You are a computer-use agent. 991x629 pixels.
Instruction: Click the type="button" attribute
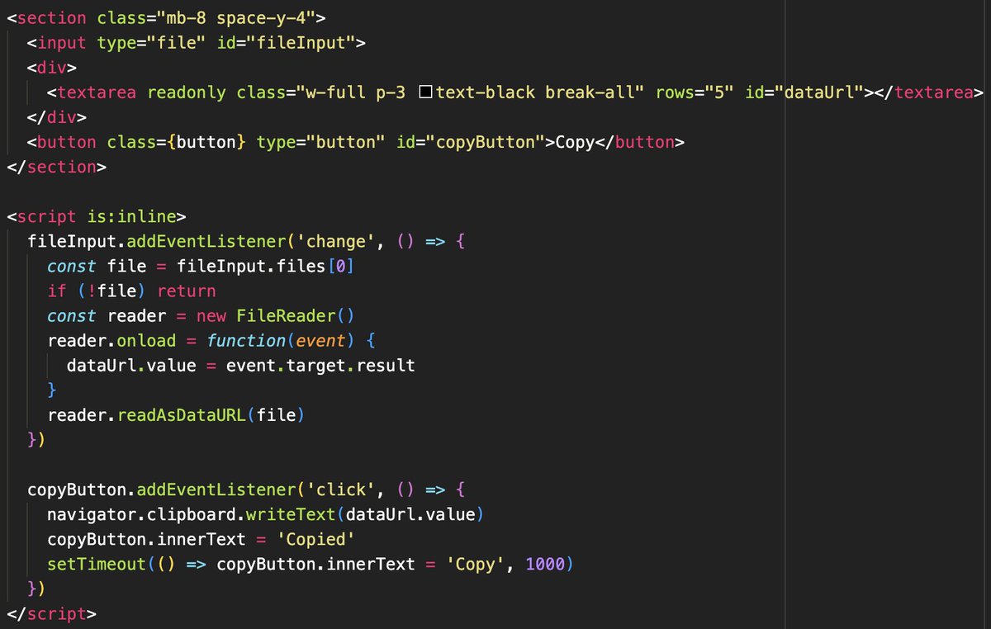pyautogui.click(x=320, y=142)
